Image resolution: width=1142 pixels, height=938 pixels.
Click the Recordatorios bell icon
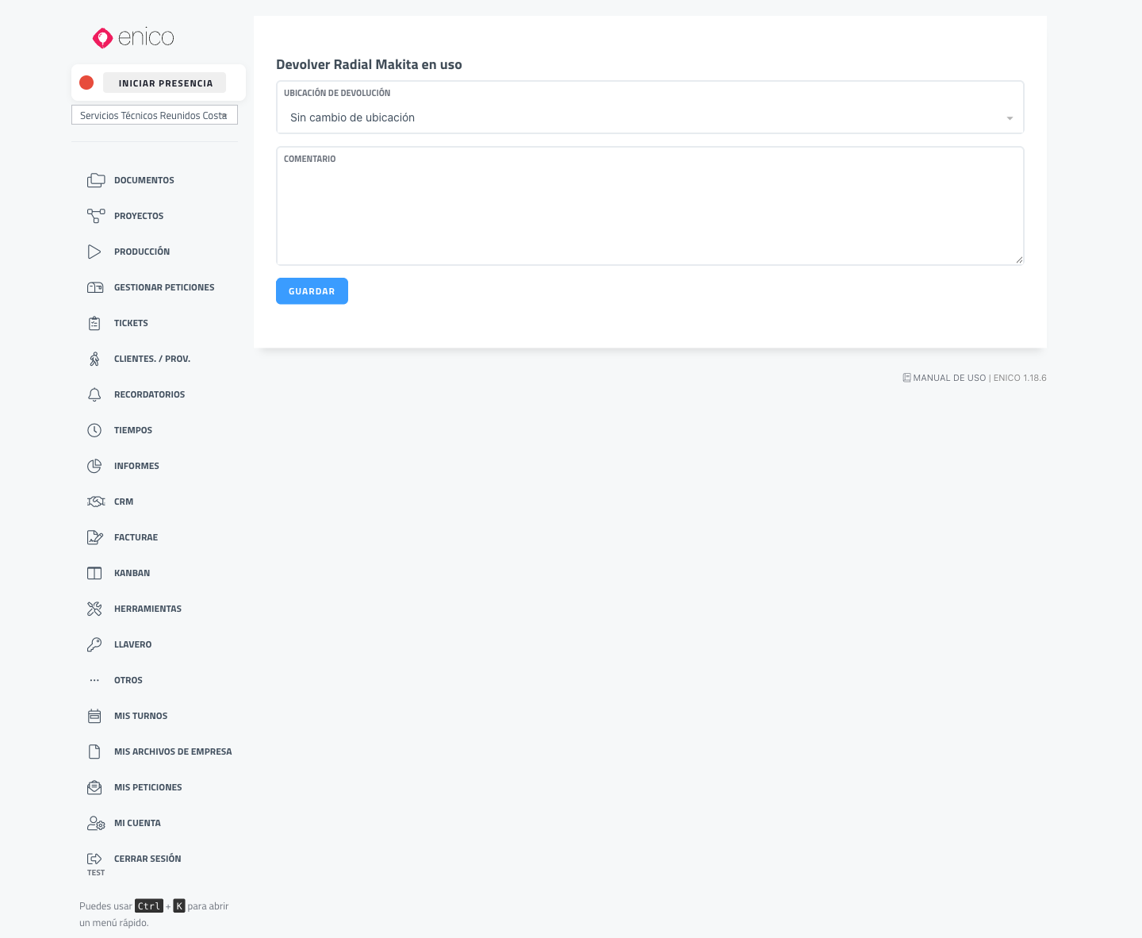tap(94, 394)
